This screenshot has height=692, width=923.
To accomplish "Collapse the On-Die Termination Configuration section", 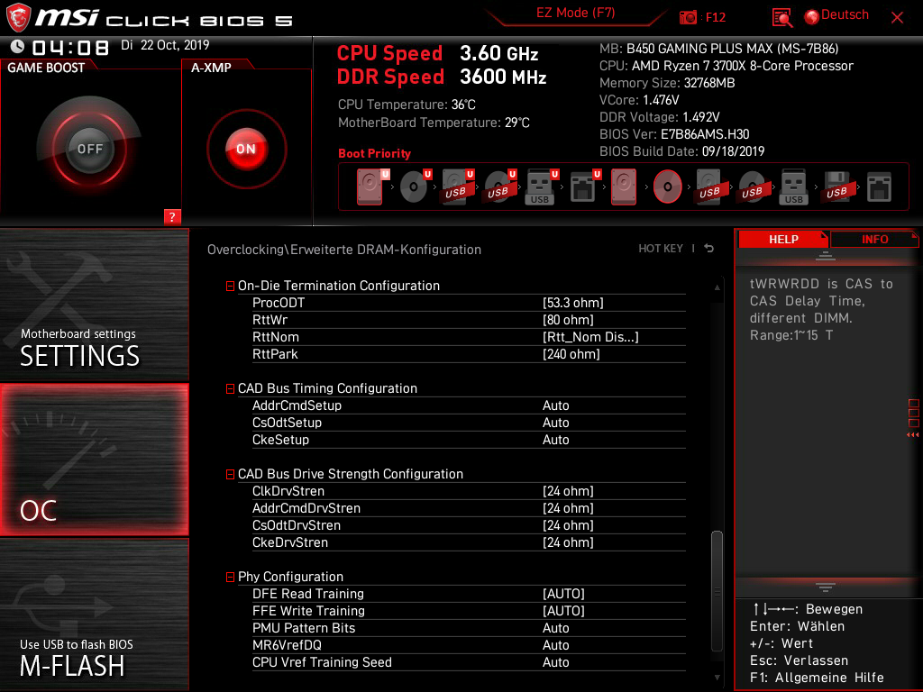I will (x=230, y=286).
